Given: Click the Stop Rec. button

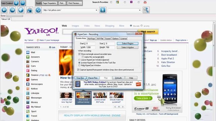Looking at the screenshot, I should coord(80,78).
